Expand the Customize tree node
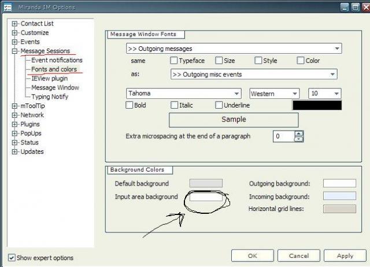370x267 pixels. click(14, 33)
